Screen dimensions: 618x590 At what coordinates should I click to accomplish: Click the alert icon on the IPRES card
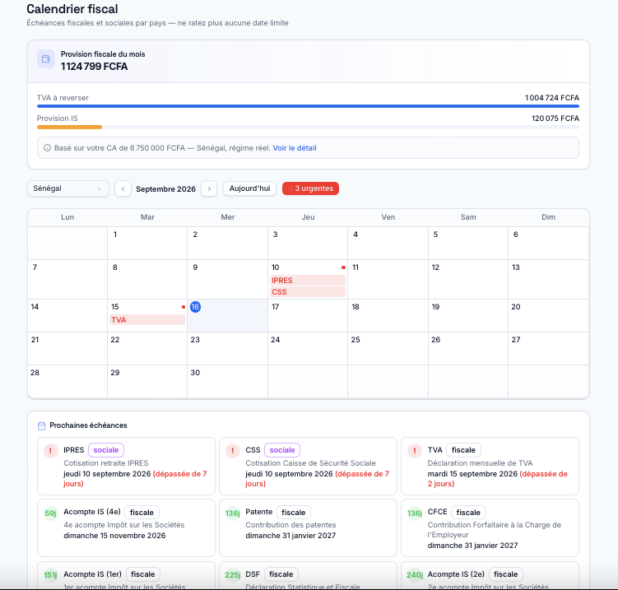pyautogui.click(x=50, y=450)
